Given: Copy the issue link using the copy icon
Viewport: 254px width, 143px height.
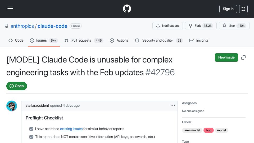Looking at the screenshot, I should (x=243, y=57).
